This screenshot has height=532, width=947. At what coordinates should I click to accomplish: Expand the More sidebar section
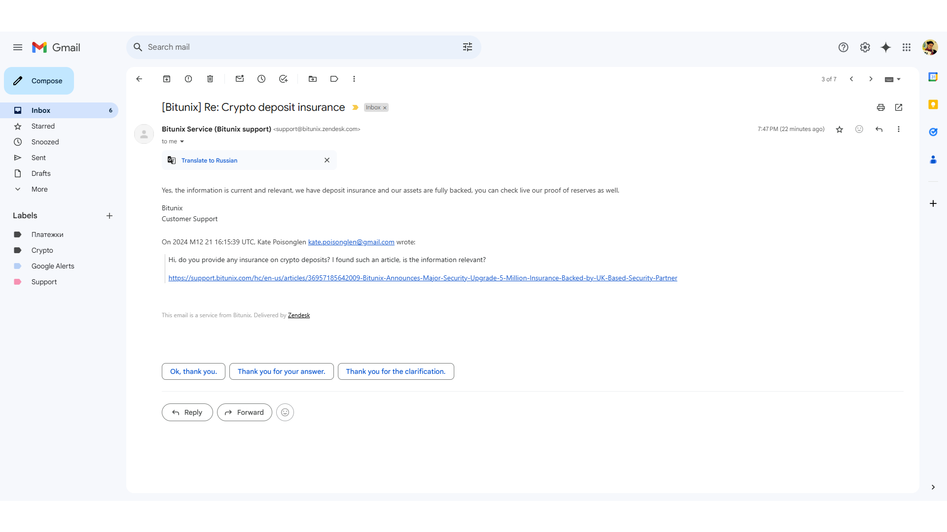click(39, 189)
